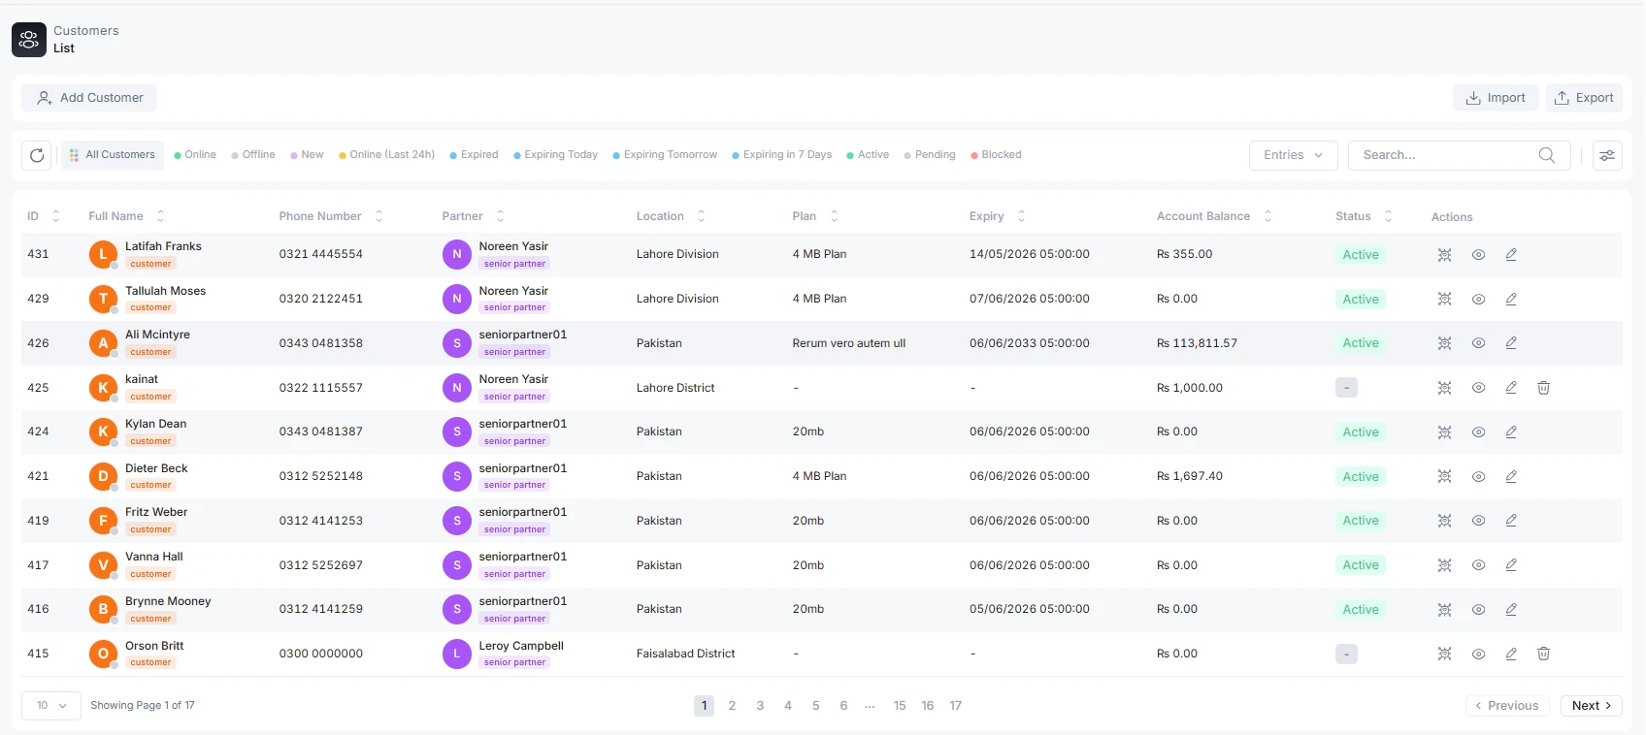View Tallulah Moses using eye icon

coord(1478,300)
